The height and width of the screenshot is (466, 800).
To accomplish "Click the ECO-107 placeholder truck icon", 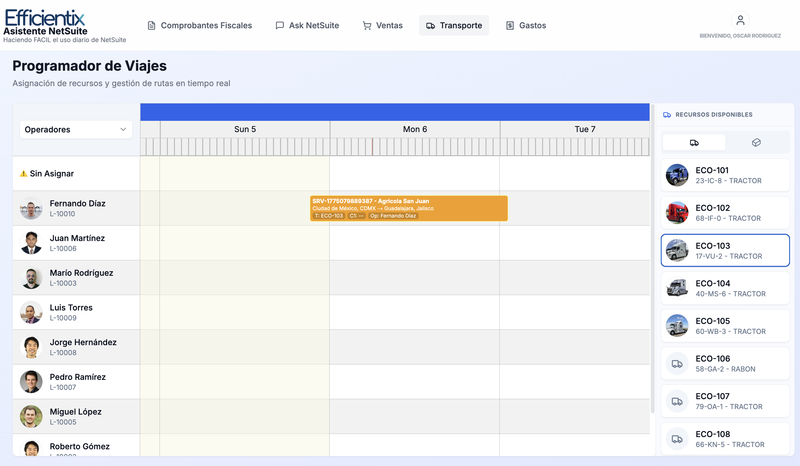I will (677, 401).
